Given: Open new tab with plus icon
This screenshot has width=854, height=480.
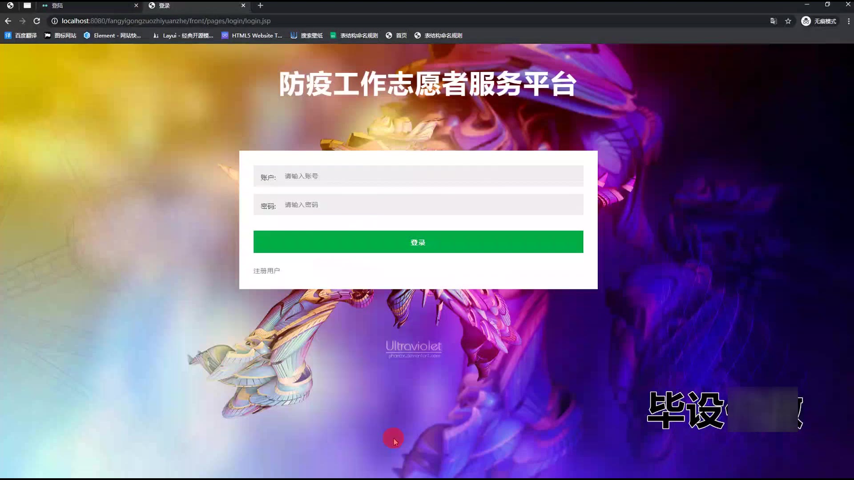Looking at the screenshot, I should point(261,5).
